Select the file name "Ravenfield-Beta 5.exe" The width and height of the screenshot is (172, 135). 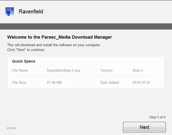click(x=63, y=70)
